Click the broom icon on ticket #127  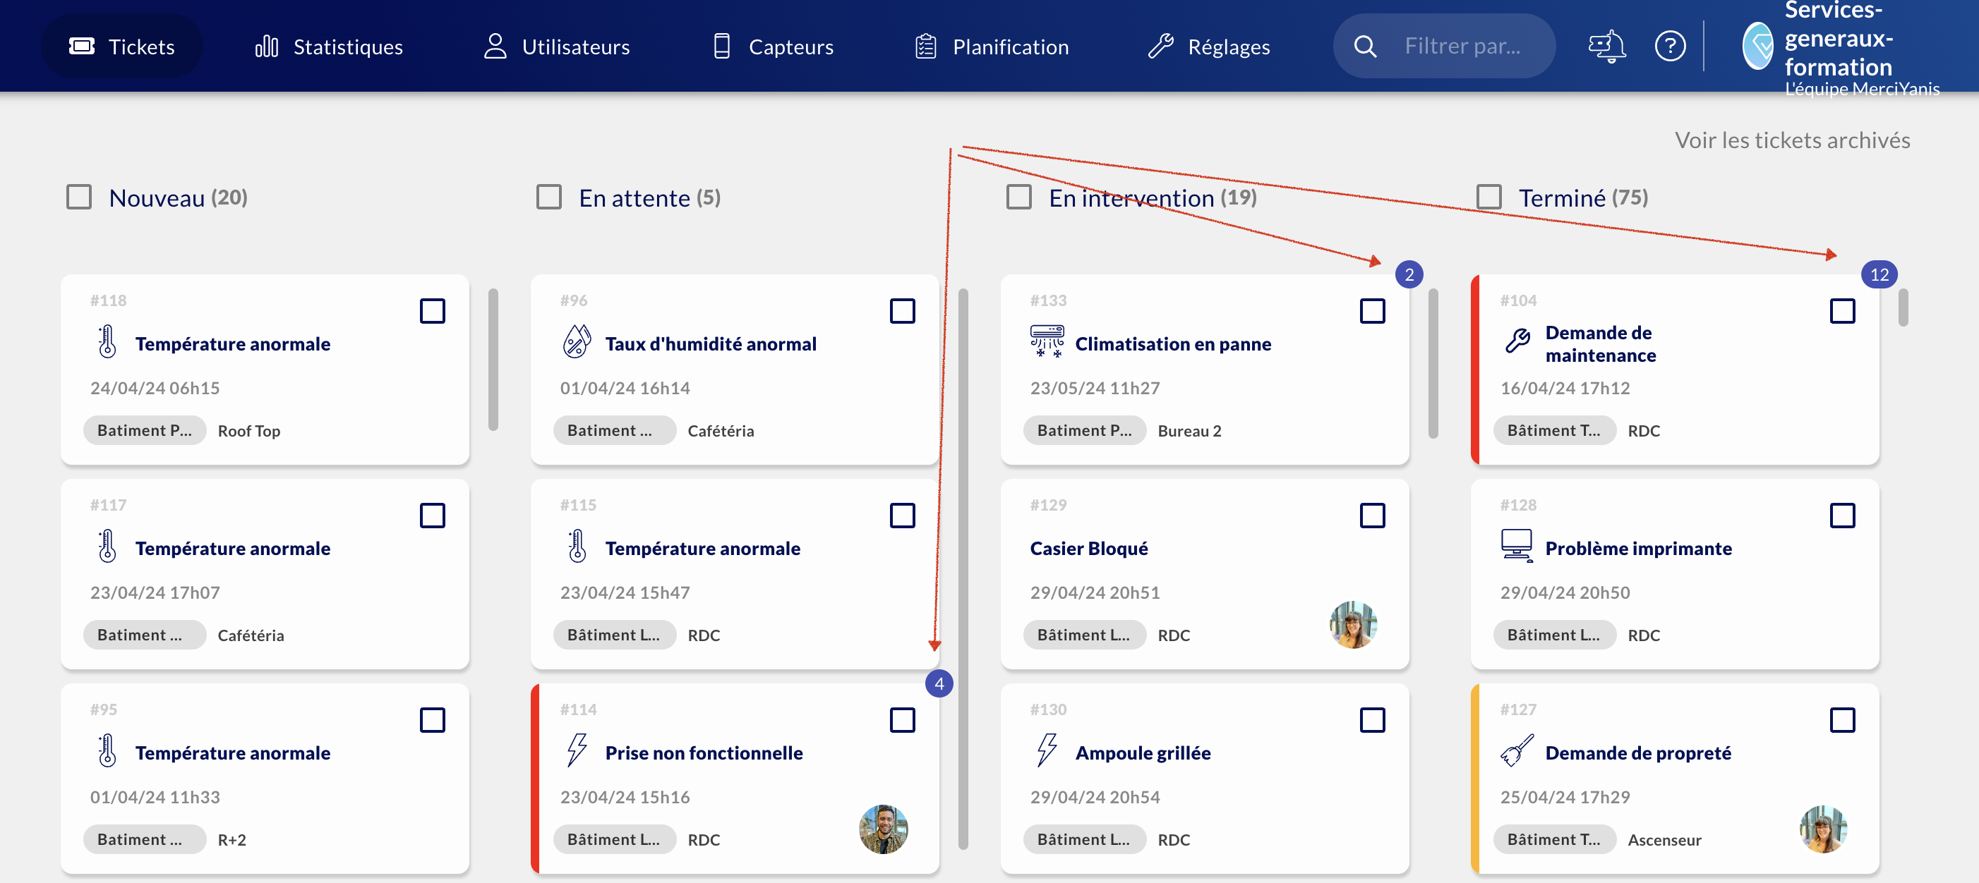[1516, 751]
